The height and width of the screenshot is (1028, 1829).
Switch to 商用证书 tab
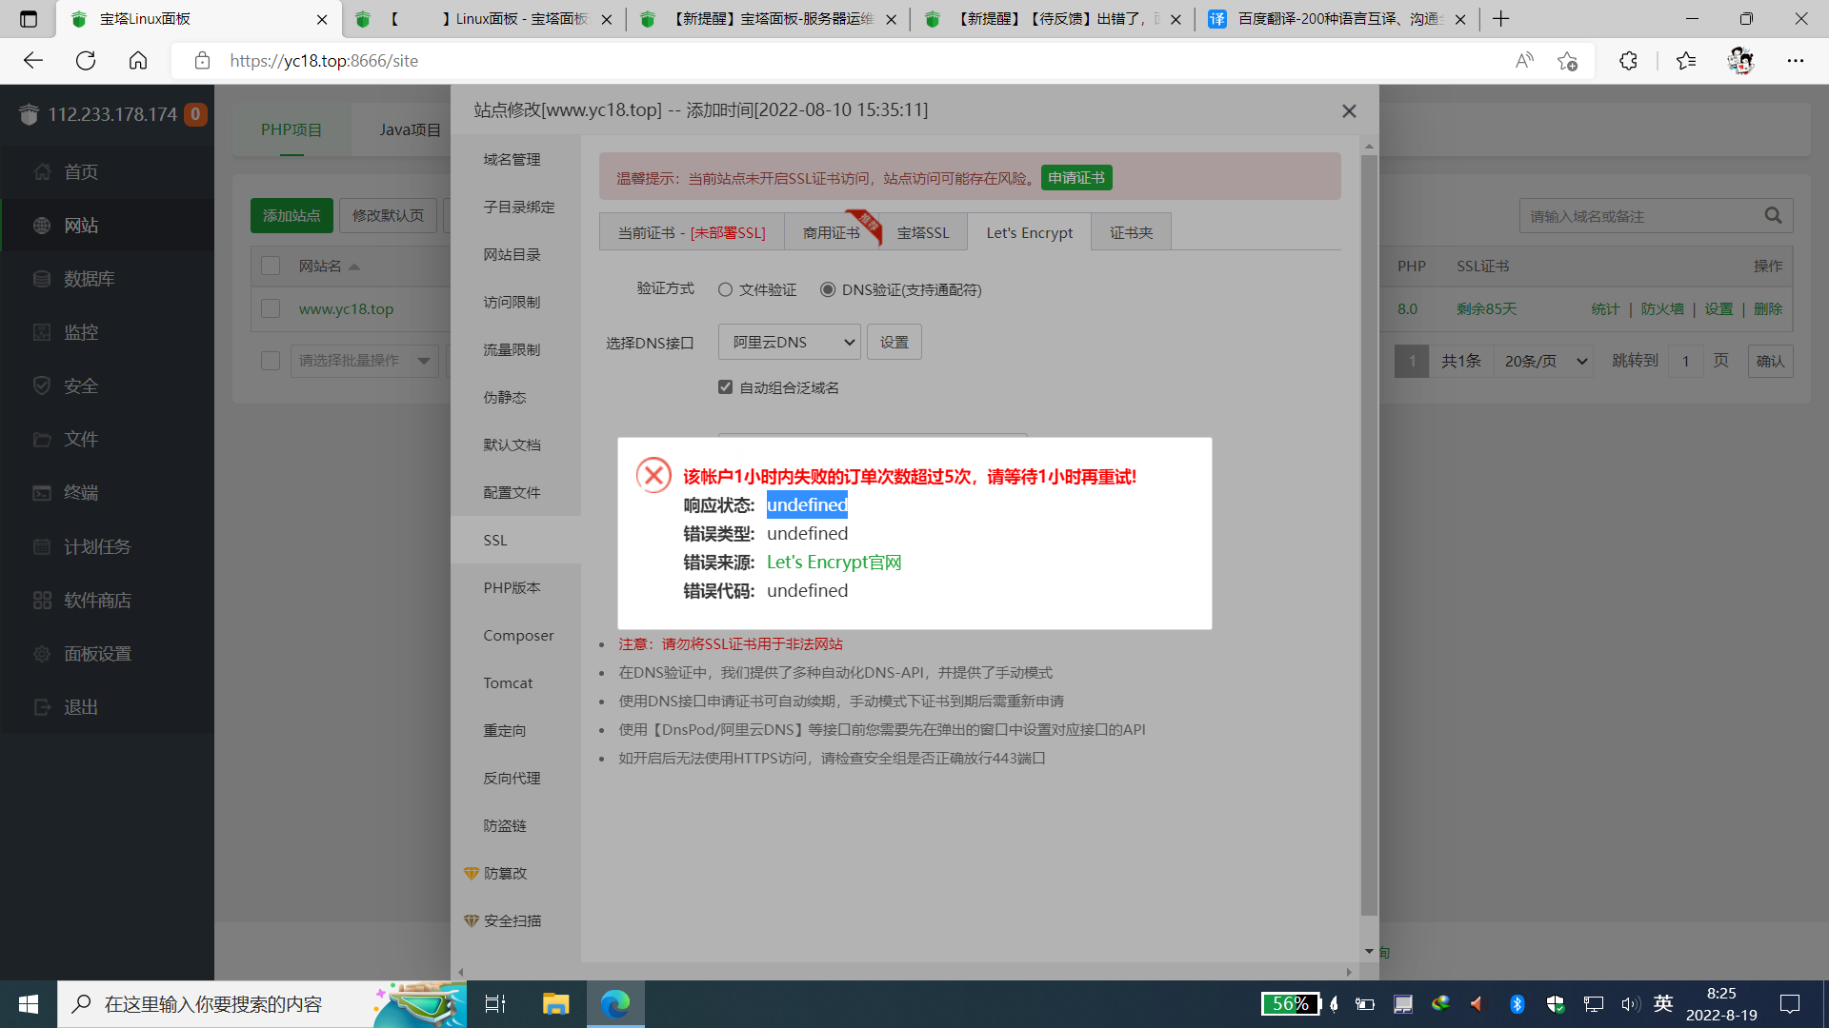tap(831, 232)
